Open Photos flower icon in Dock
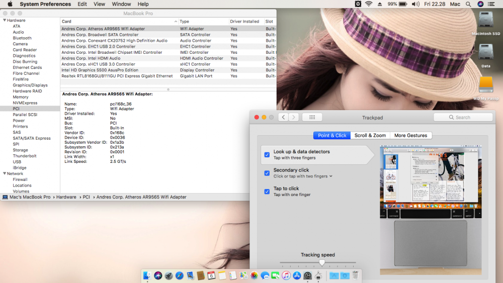This screenshot has height=283, width=503. coord(254,275)
